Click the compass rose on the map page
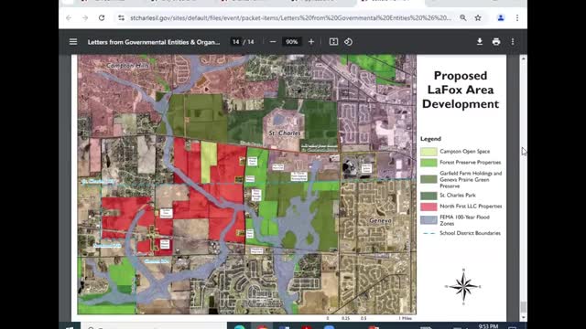This screenshot has height=329, width=586. pyautogui.click(x=463, y=286)
